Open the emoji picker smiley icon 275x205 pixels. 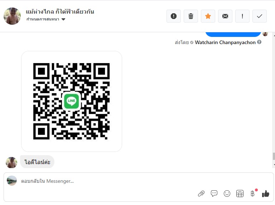(x=227, y=194)
